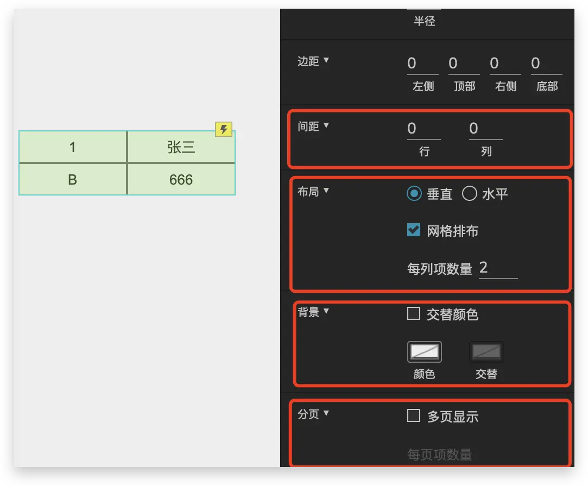The image size is (588, 486).
Task: Click the 底部 padding input field
Action: pyautogui.click(x=546, y=64)
